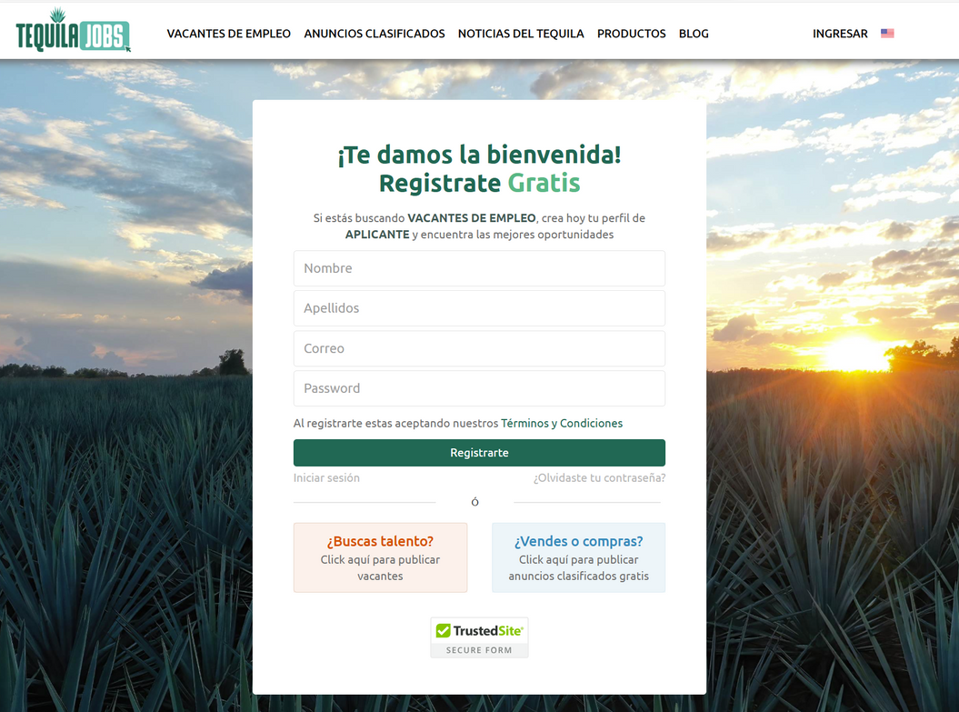Click the TrustedSite secure form badge

479,637
